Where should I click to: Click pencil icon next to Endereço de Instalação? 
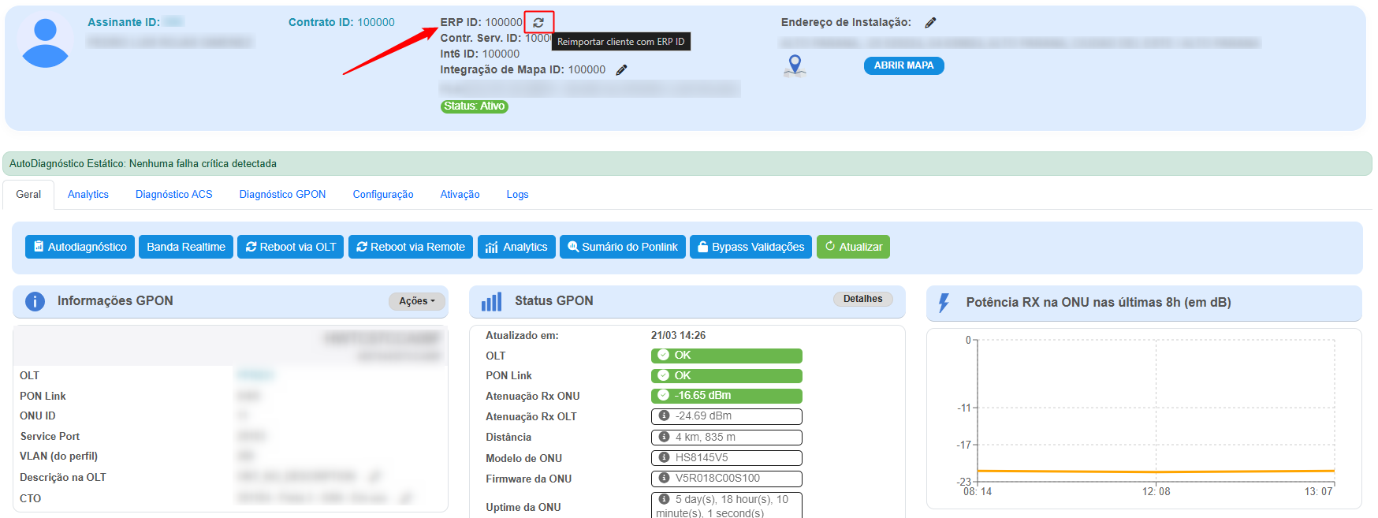[x=930, y=23]
